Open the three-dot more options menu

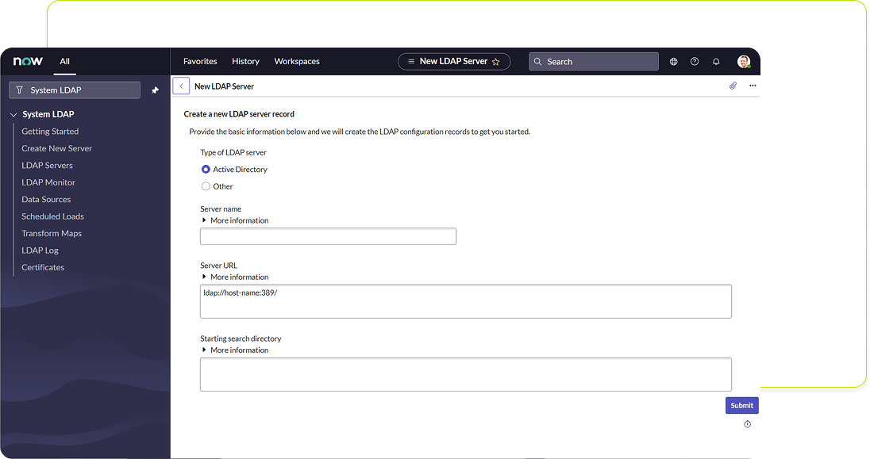753,86
